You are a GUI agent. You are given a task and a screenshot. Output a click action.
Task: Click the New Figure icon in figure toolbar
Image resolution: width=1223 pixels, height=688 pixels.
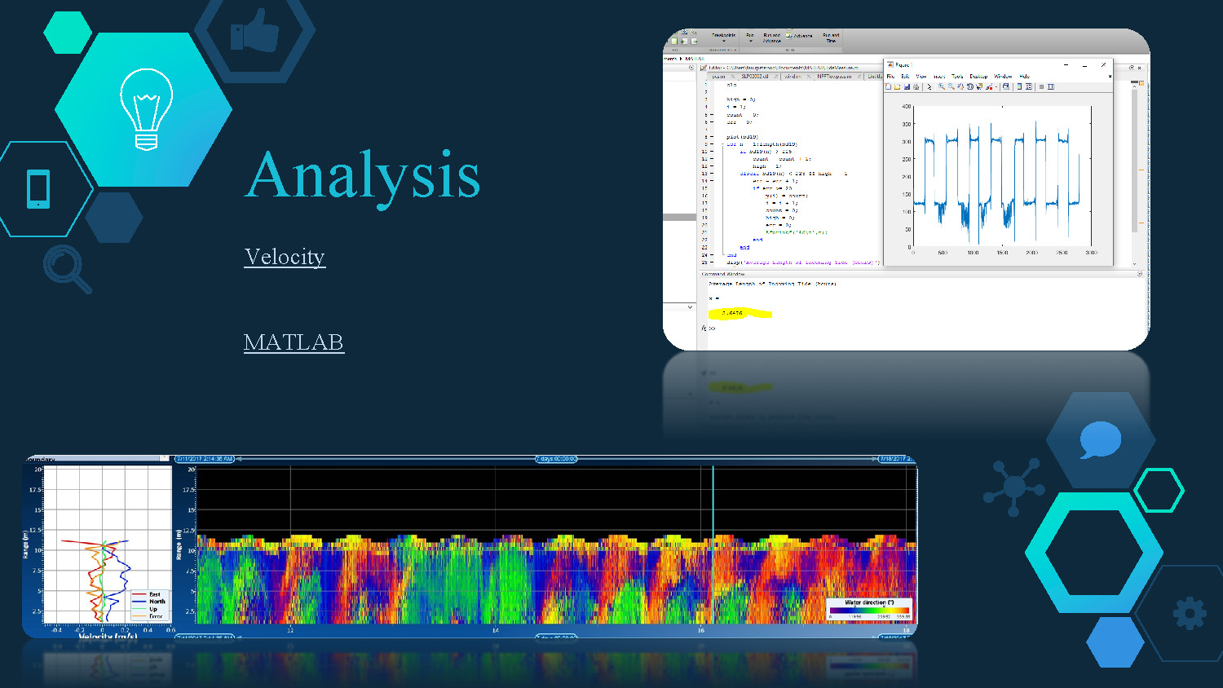pyautogui.click(x=889, y=86)
